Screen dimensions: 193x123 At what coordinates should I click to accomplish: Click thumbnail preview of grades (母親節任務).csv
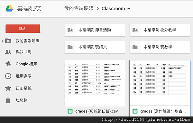point(95,83)
